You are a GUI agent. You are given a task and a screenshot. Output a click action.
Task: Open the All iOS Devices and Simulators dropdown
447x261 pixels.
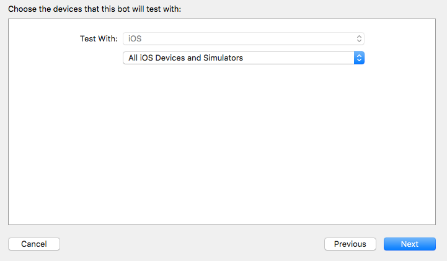[x=243, y=58]
